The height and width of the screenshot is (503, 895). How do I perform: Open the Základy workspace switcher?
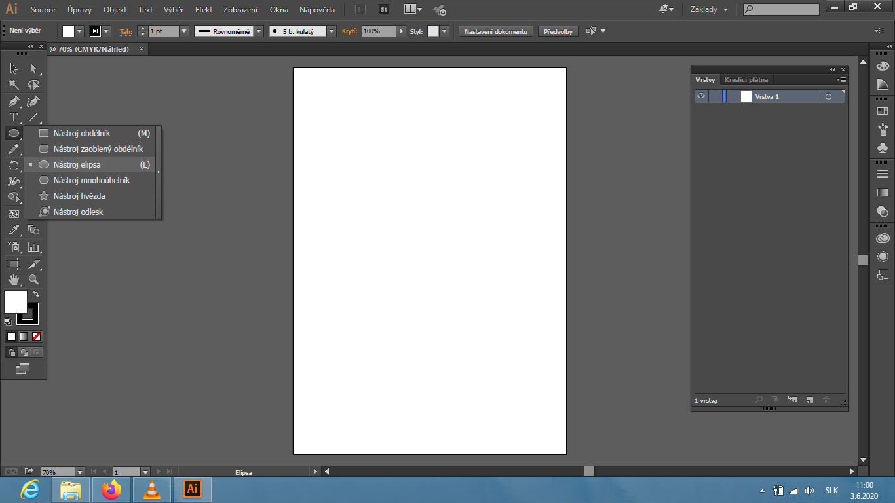coord(708,10)
